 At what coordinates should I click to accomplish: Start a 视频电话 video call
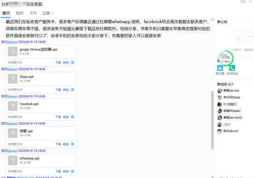[x=232, y=68]
